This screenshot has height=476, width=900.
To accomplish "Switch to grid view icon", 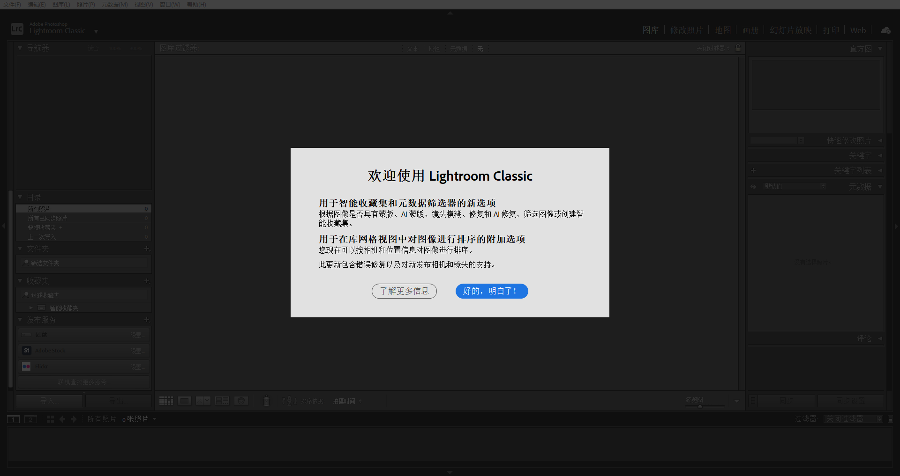I will click(x=166, y=401).
